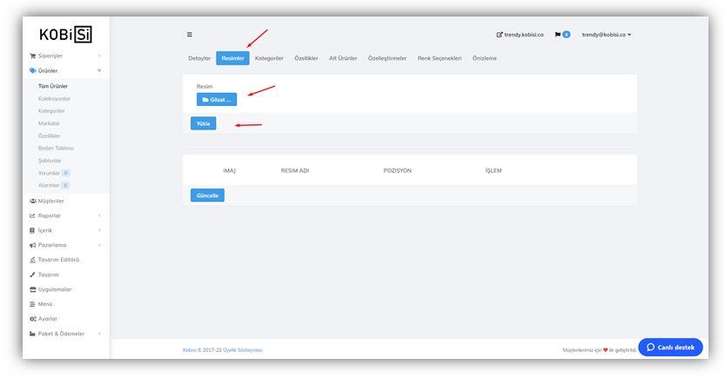Click the Pazarlama megaphone icon
The height and width of the screenshot is (378, 725).
point(33,245)
